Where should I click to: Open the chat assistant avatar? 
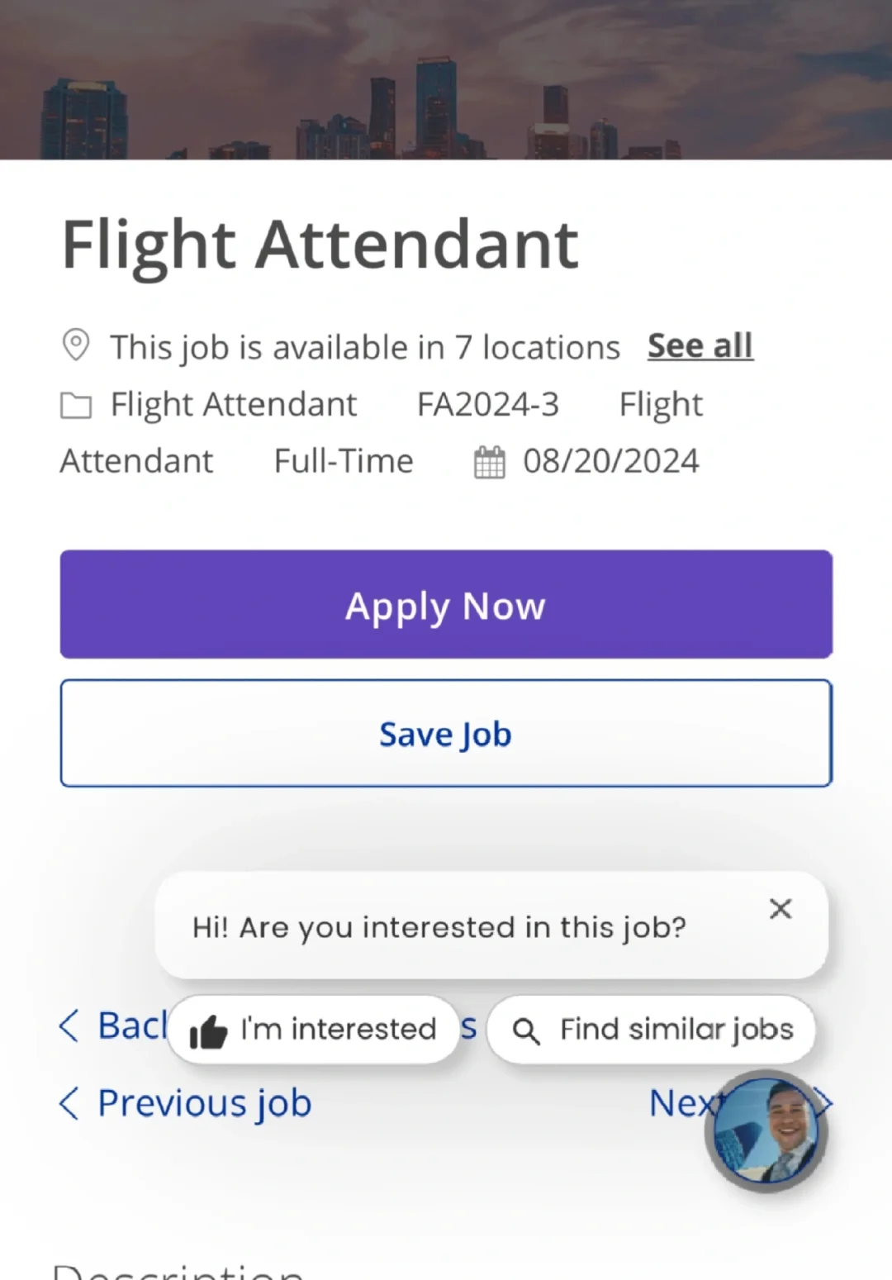766,1131
